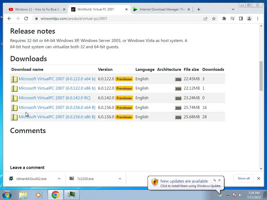Click the File size column header
This screenshot has height=200, width=267.
pos(191,69)
